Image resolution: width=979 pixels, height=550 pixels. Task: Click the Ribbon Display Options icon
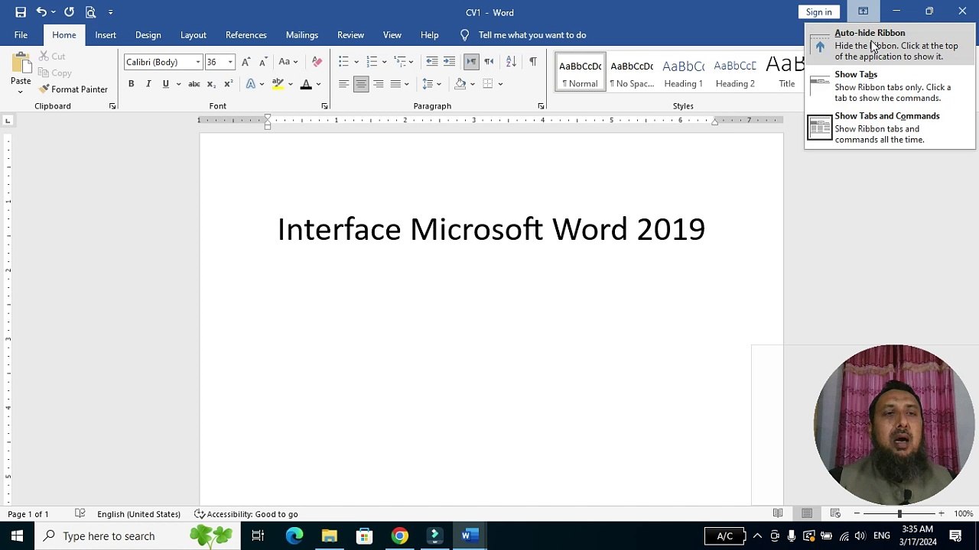coord(863,11)
